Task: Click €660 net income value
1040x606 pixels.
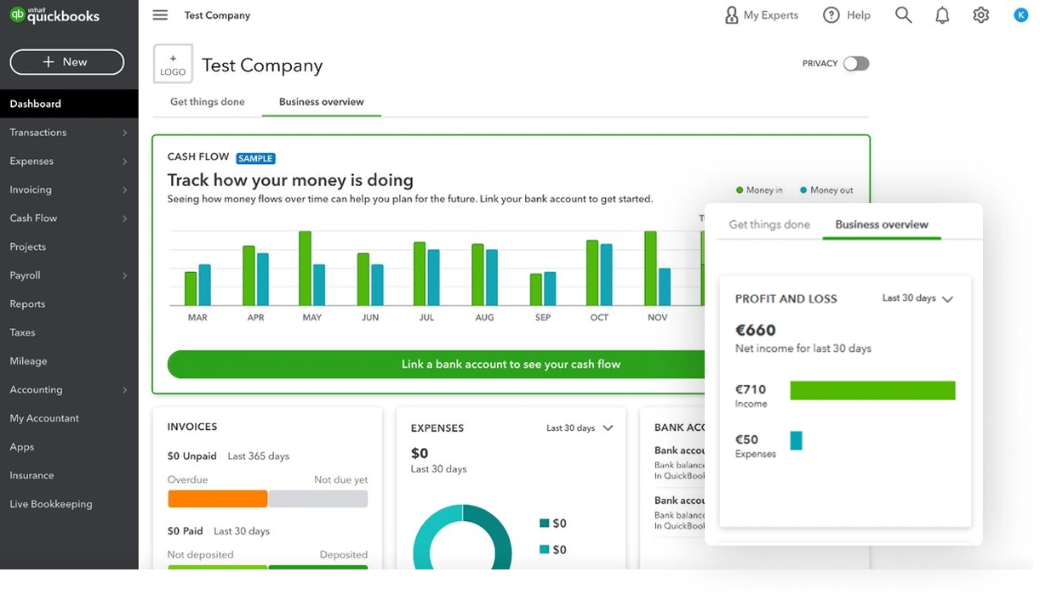Action: tap(755, 330)
